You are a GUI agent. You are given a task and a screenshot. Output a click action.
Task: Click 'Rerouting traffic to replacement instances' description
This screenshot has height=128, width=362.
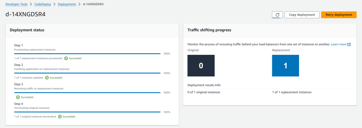(39, 88)
